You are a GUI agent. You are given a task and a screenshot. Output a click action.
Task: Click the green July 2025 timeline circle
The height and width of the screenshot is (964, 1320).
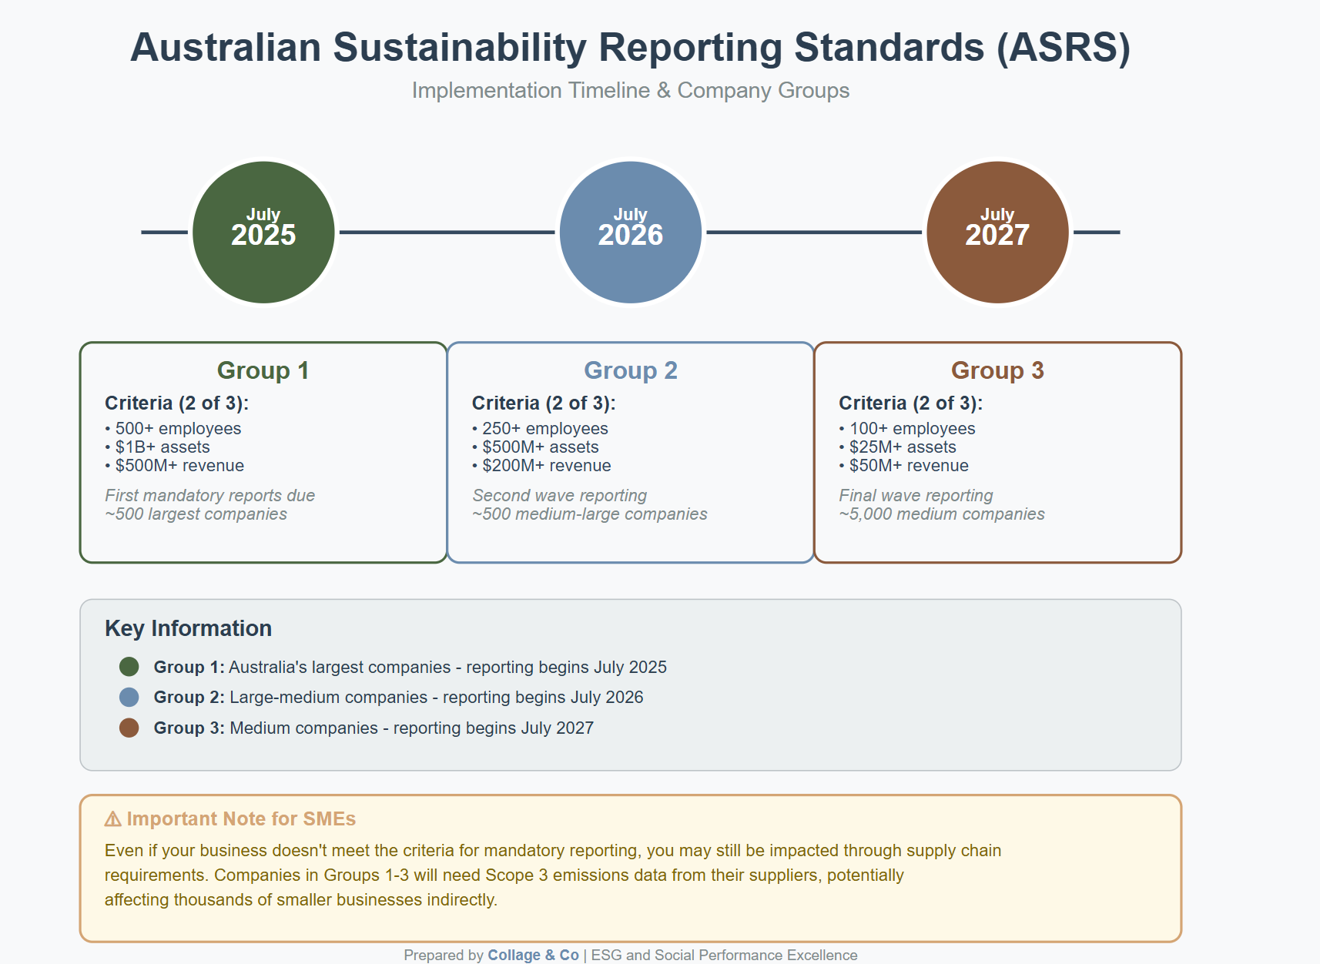[263, 232]
